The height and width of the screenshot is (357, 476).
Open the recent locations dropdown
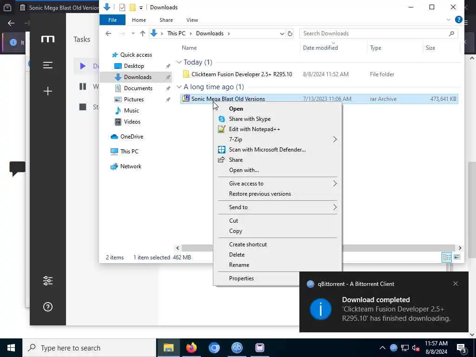[x=133, y=33]
